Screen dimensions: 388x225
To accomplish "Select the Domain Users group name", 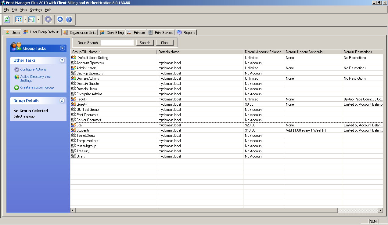I will tap(87, 89).
